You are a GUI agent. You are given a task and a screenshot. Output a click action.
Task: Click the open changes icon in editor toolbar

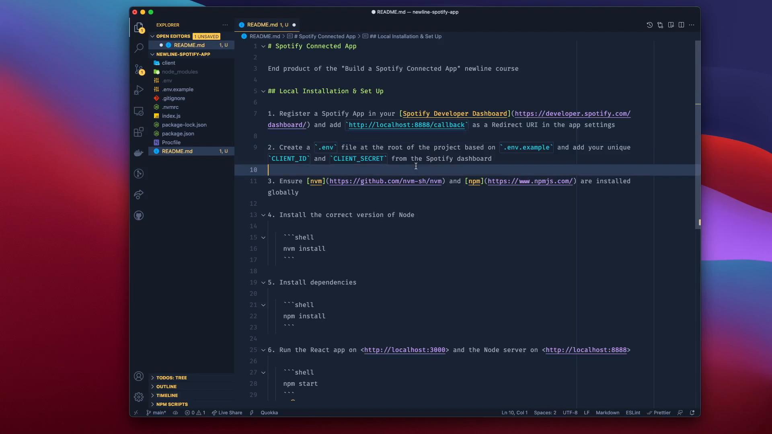pos(660,25)
